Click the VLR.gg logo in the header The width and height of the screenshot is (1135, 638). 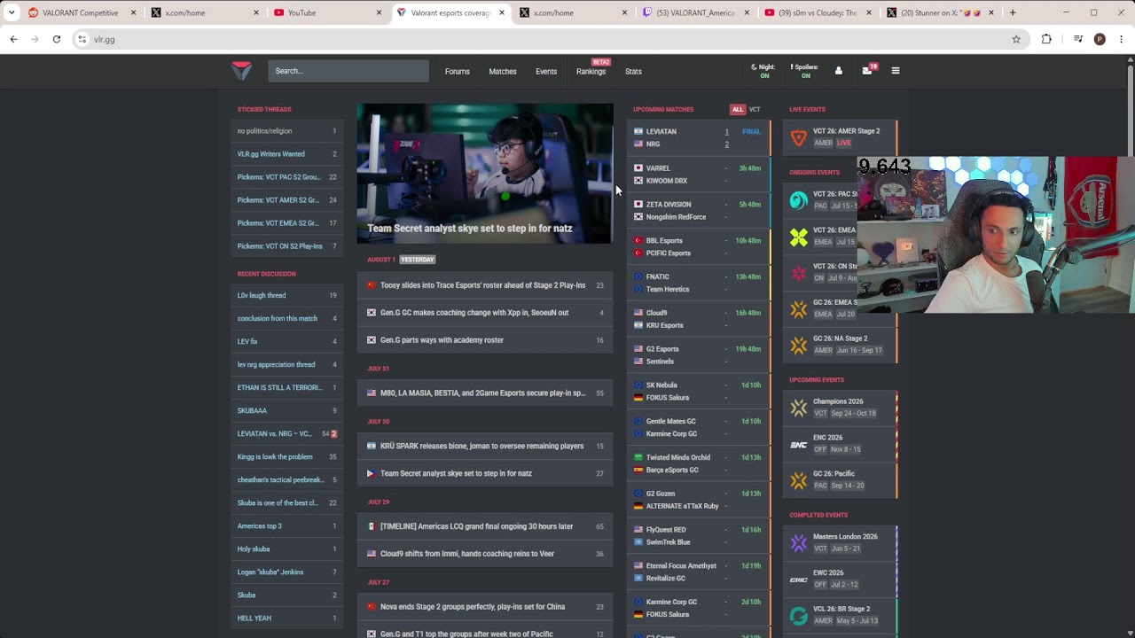tap(241, 71)
